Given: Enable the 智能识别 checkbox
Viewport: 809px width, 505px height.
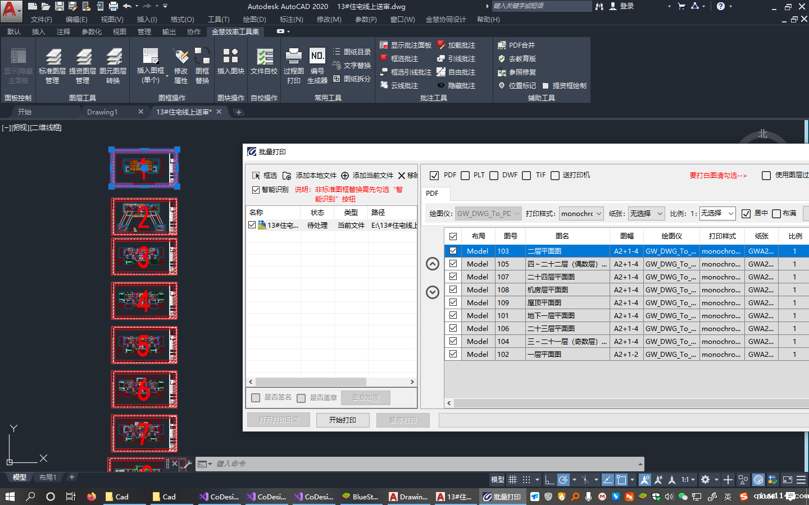Looking at the screenshot, I should coord(256,190).
